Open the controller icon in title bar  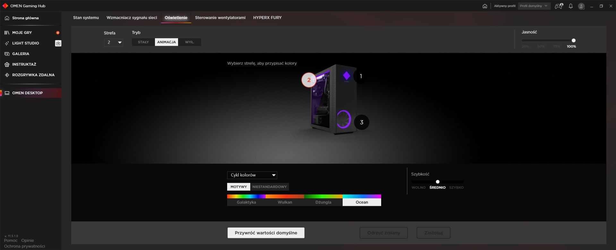[x=559, y=6]
